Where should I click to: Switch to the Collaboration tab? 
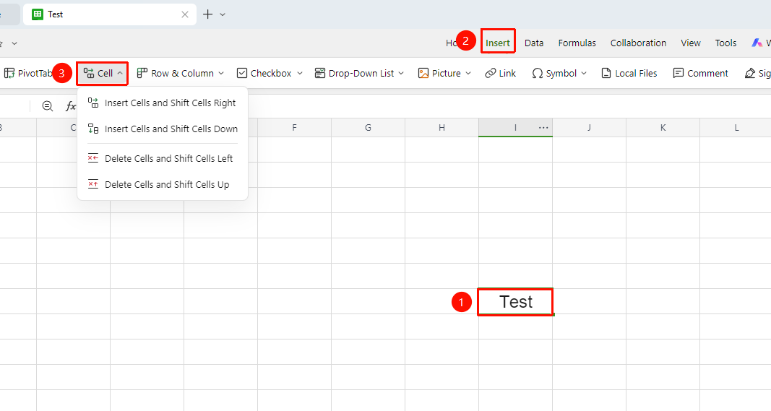click(638, 43)
